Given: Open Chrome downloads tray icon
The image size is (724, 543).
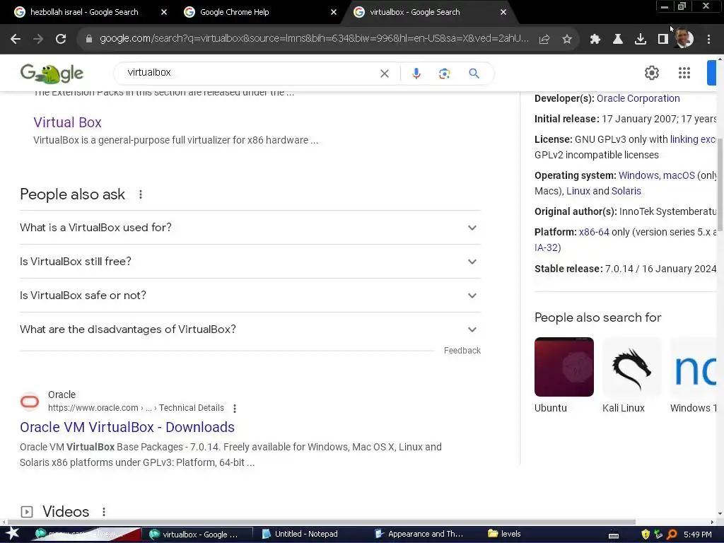Looking at the screenshot, I should click(641, 40).
